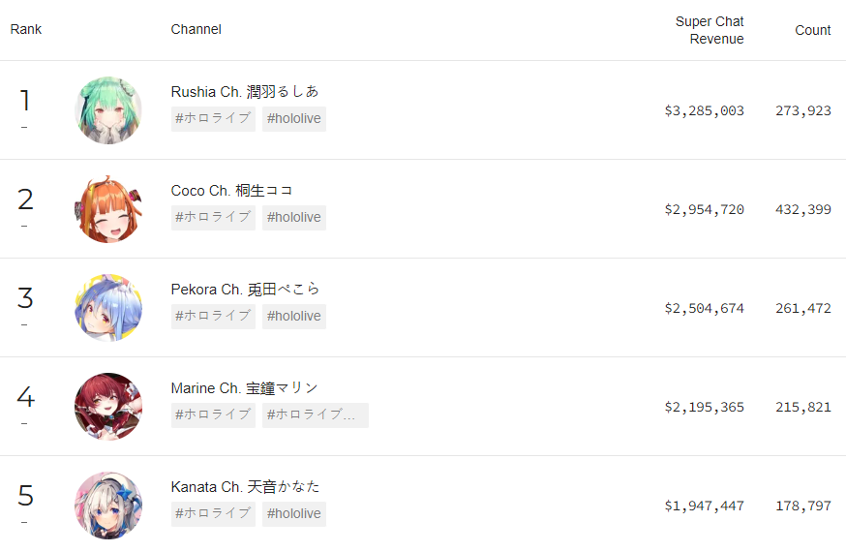Sort by Count column header
This screenshot has width=846, height=552.
pos(812,30)
